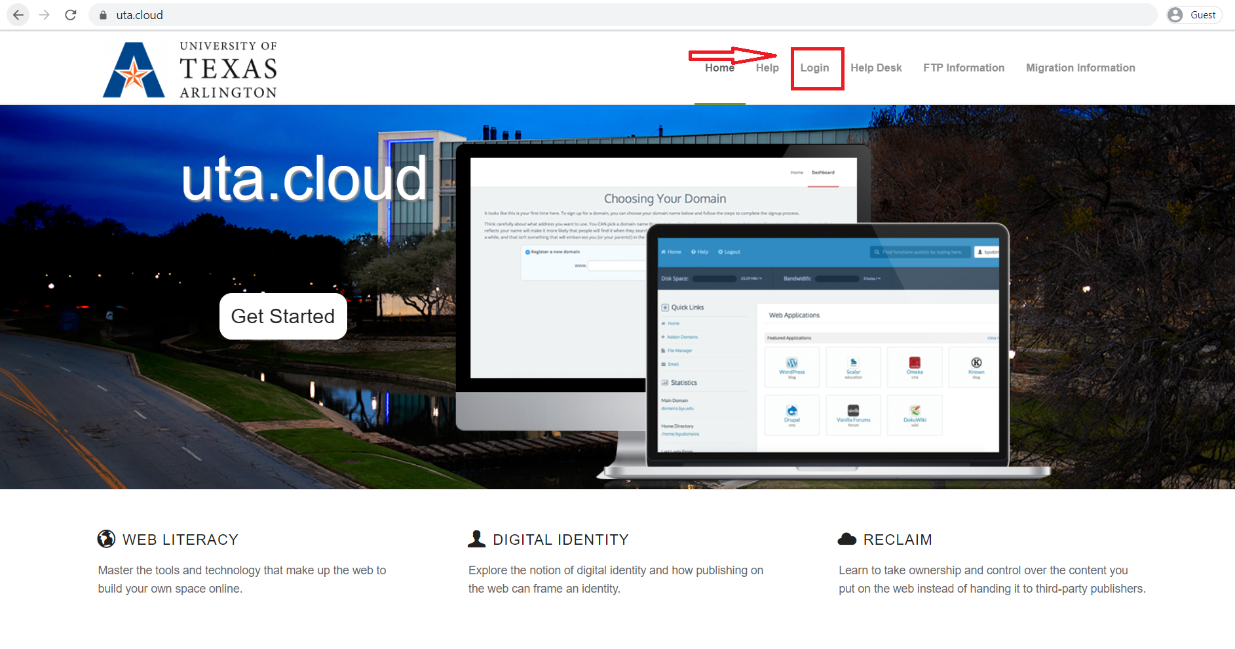The height and width of the screenshot is (649, 1235).
Task: Click the uta.cloud hero title
Action: click(304, 178)
